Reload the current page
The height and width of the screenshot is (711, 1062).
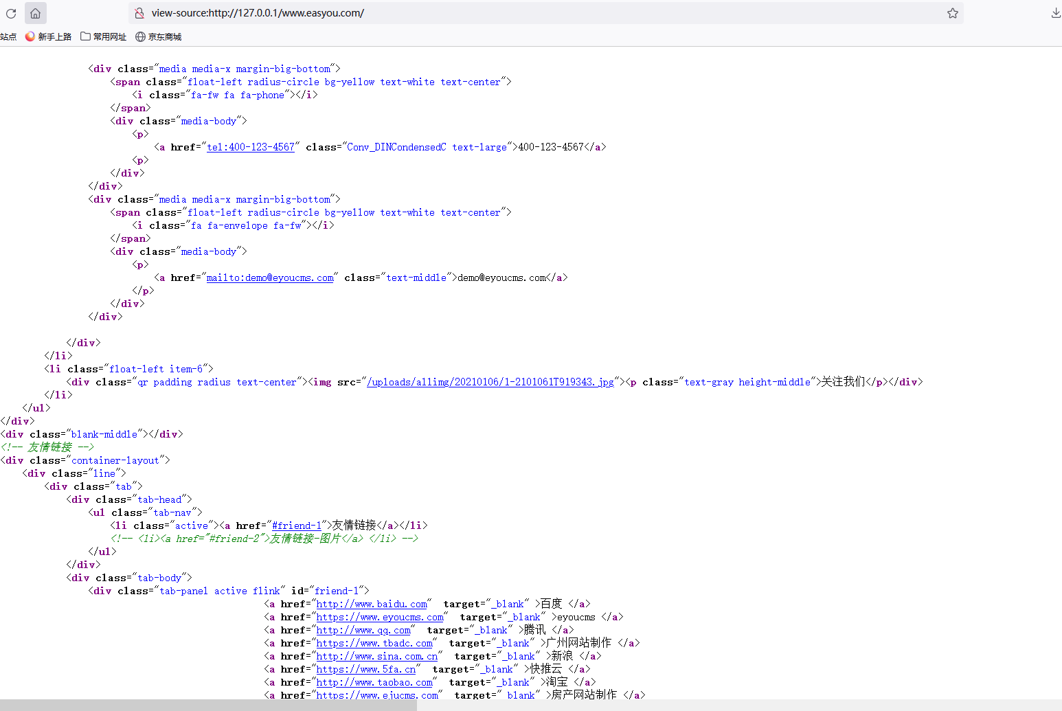click(10, 13)
